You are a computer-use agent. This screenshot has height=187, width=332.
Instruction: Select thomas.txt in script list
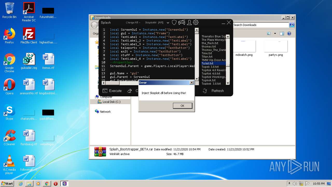[214, 46]
